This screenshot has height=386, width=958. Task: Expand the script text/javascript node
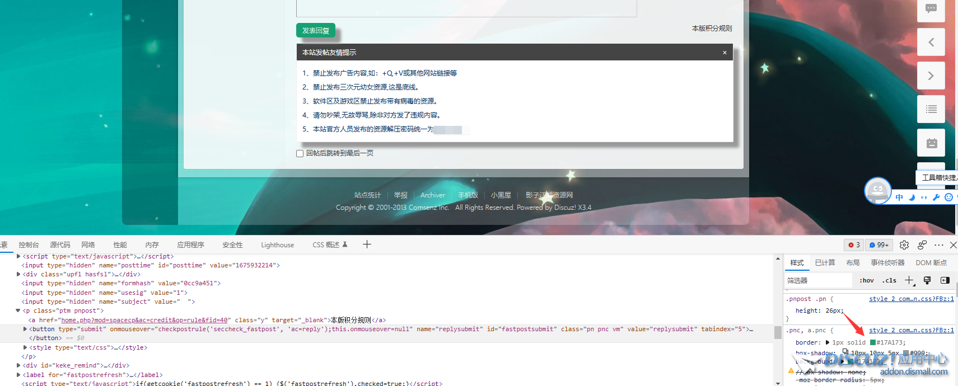[18, 256]
